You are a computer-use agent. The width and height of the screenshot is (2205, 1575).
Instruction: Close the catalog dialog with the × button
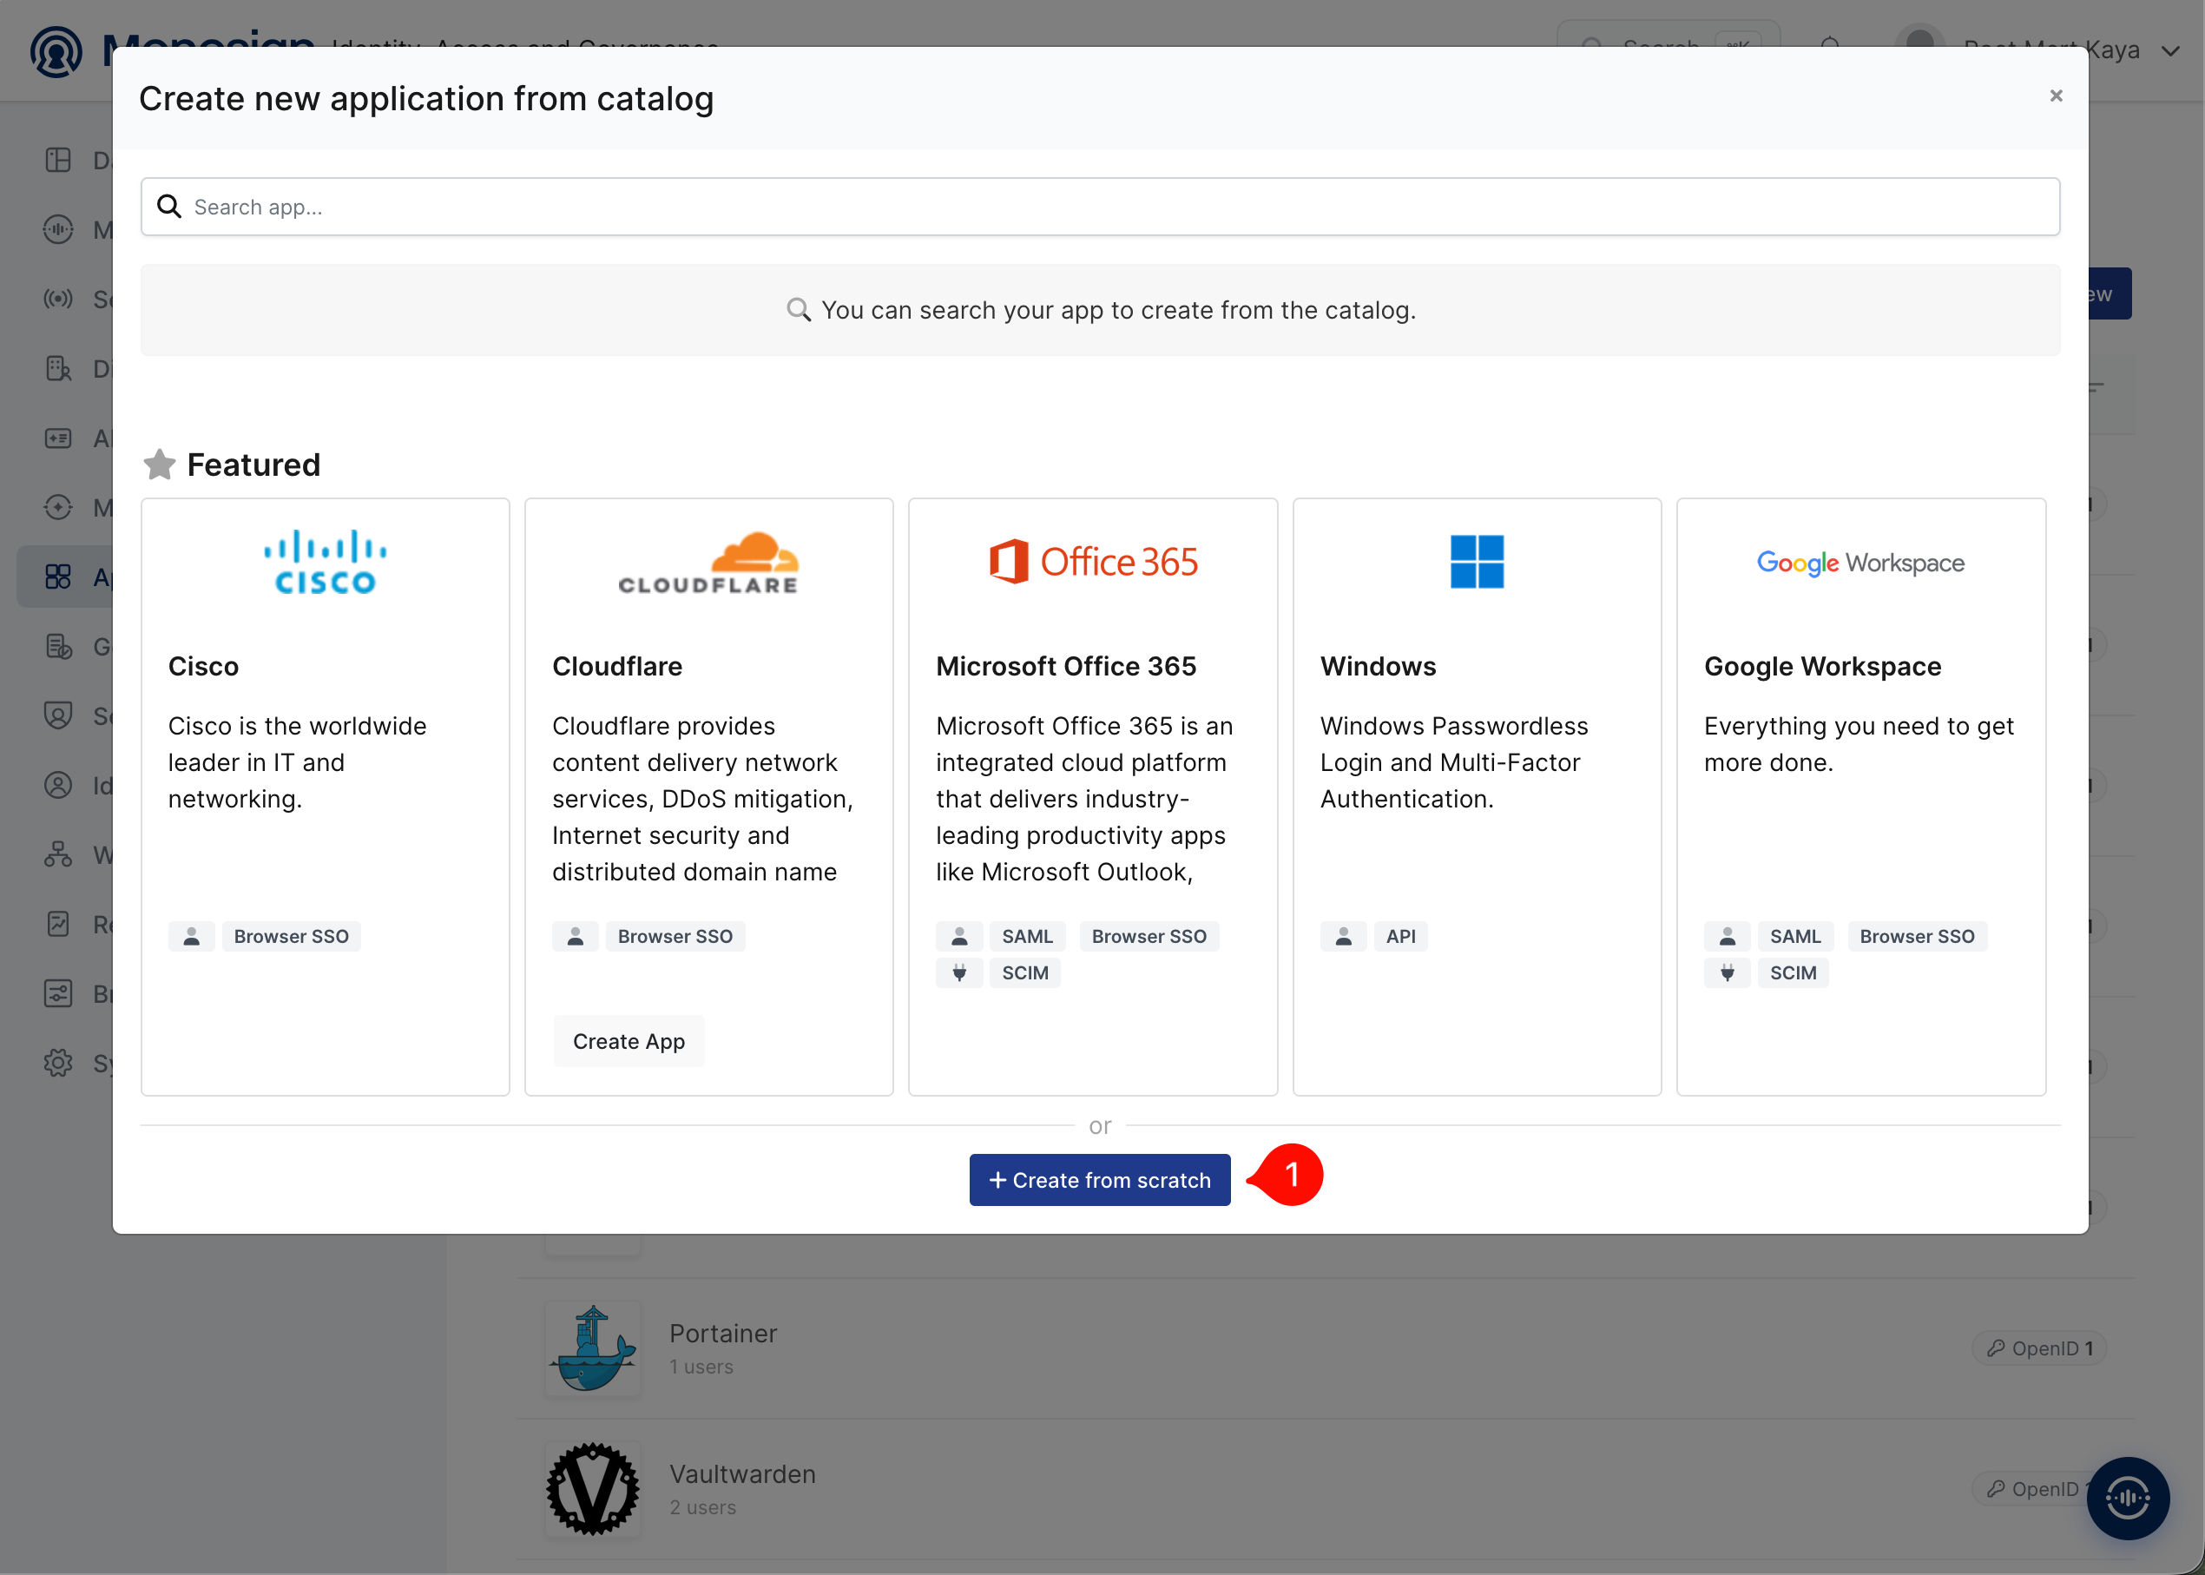pos(2056,95)
